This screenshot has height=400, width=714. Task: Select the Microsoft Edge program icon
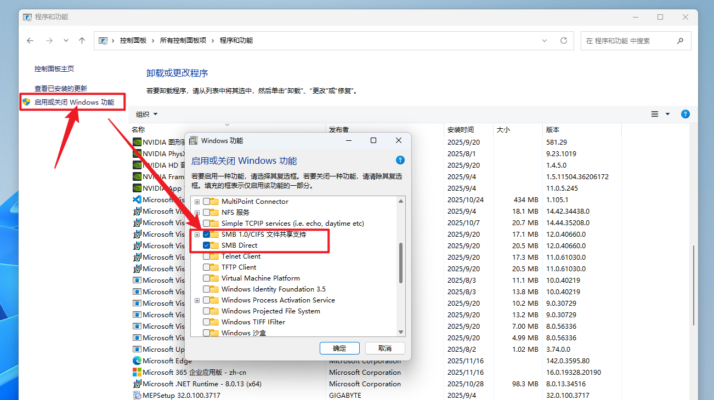pos(137,361)
